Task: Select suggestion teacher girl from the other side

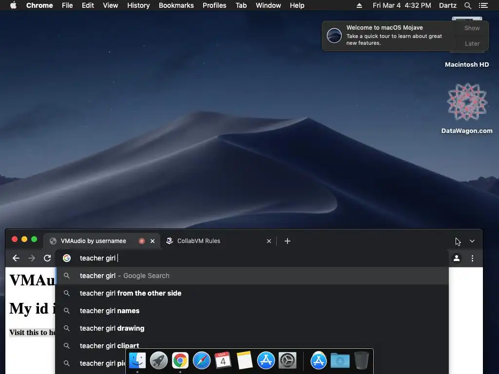Action: (x=252, y=293)
